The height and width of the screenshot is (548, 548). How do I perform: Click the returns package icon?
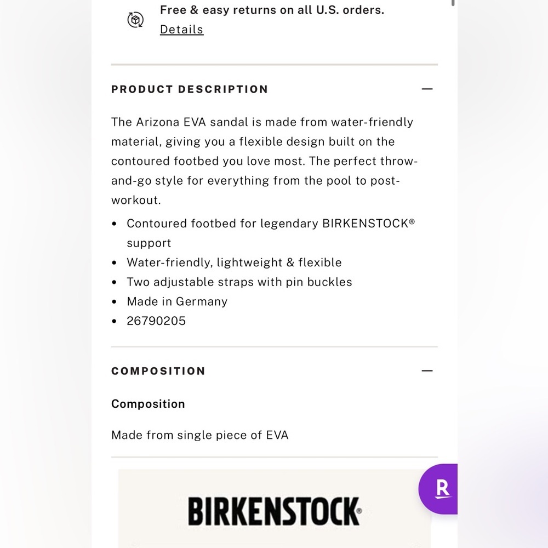[135, 20]
